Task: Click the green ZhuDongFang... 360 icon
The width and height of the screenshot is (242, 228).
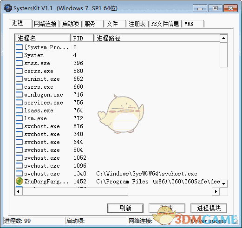Action: 20,181
